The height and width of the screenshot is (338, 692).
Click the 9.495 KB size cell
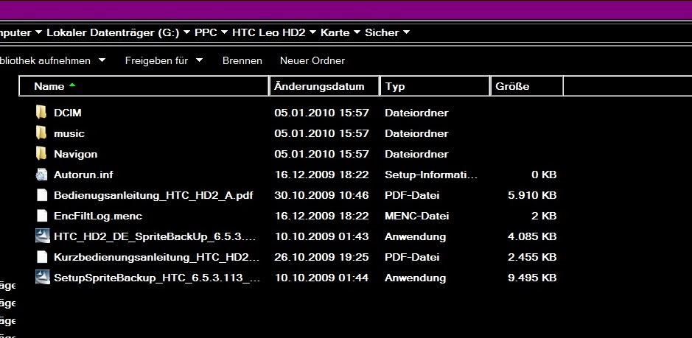tap(532, 278)
